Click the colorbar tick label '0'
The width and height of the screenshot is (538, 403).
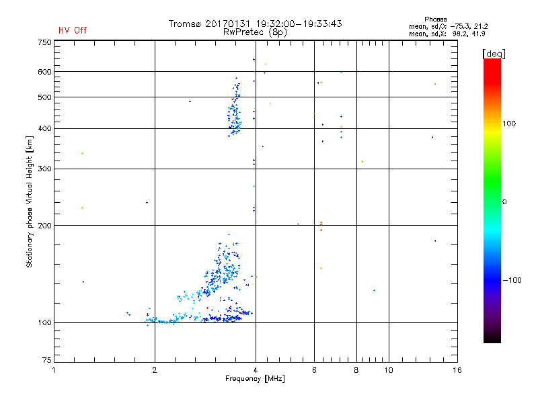click(504, 202)
